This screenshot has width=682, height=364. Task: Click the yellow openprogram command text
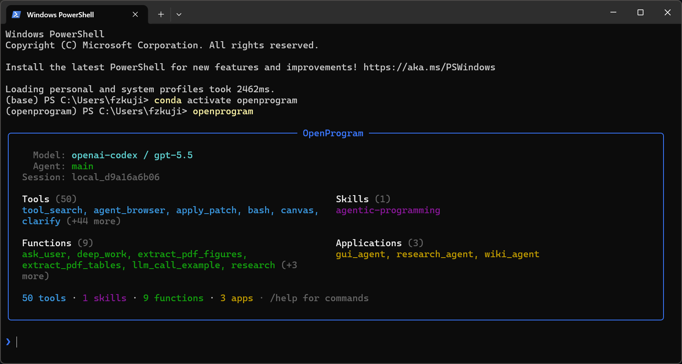[x=223, y=111]
